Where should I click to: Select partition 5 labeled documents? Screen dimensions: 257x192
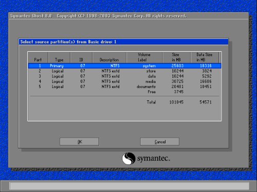pyautogui.click(x=124, y=87)
